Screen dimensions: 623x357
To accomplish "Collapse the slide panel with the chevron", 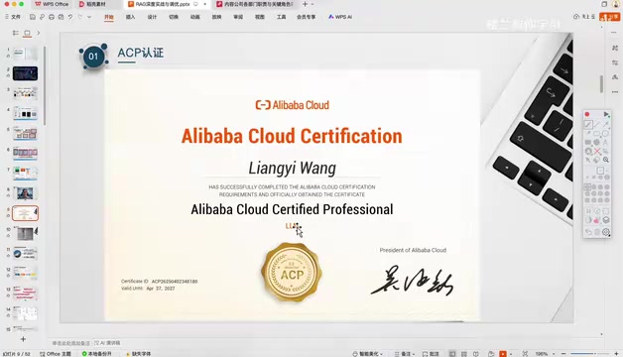I will click(x=38, y=33).
